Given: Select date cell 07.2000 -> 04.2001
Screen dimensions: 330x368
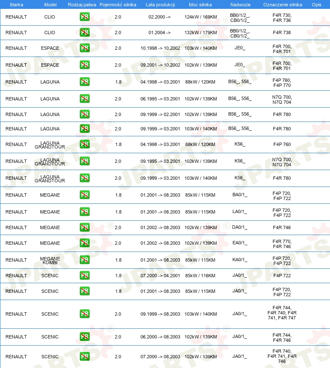Looking at the screenshot, I should pyautogui.click(x=160, y=276).
